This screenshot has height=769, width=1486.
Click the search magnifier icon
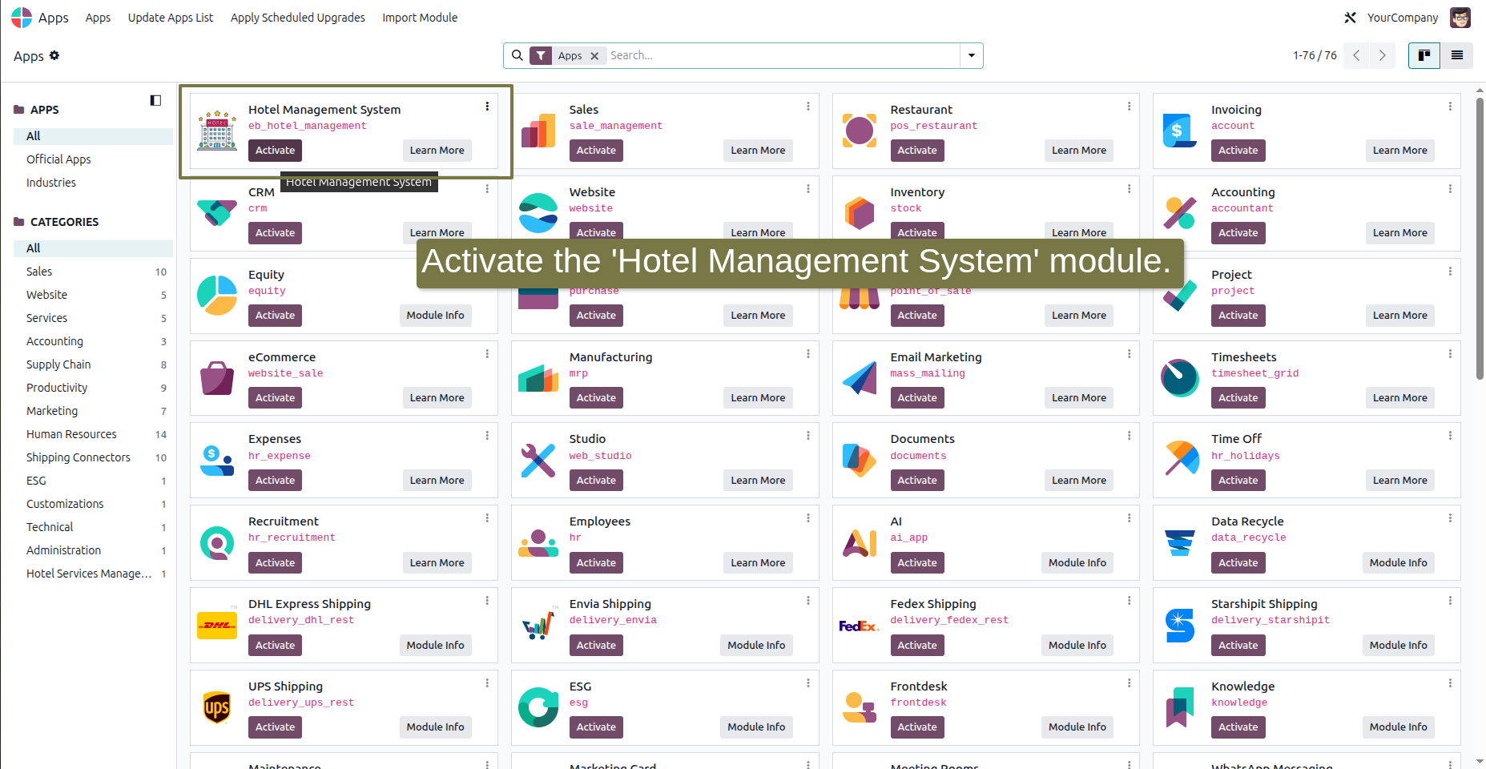pos(517,55)
